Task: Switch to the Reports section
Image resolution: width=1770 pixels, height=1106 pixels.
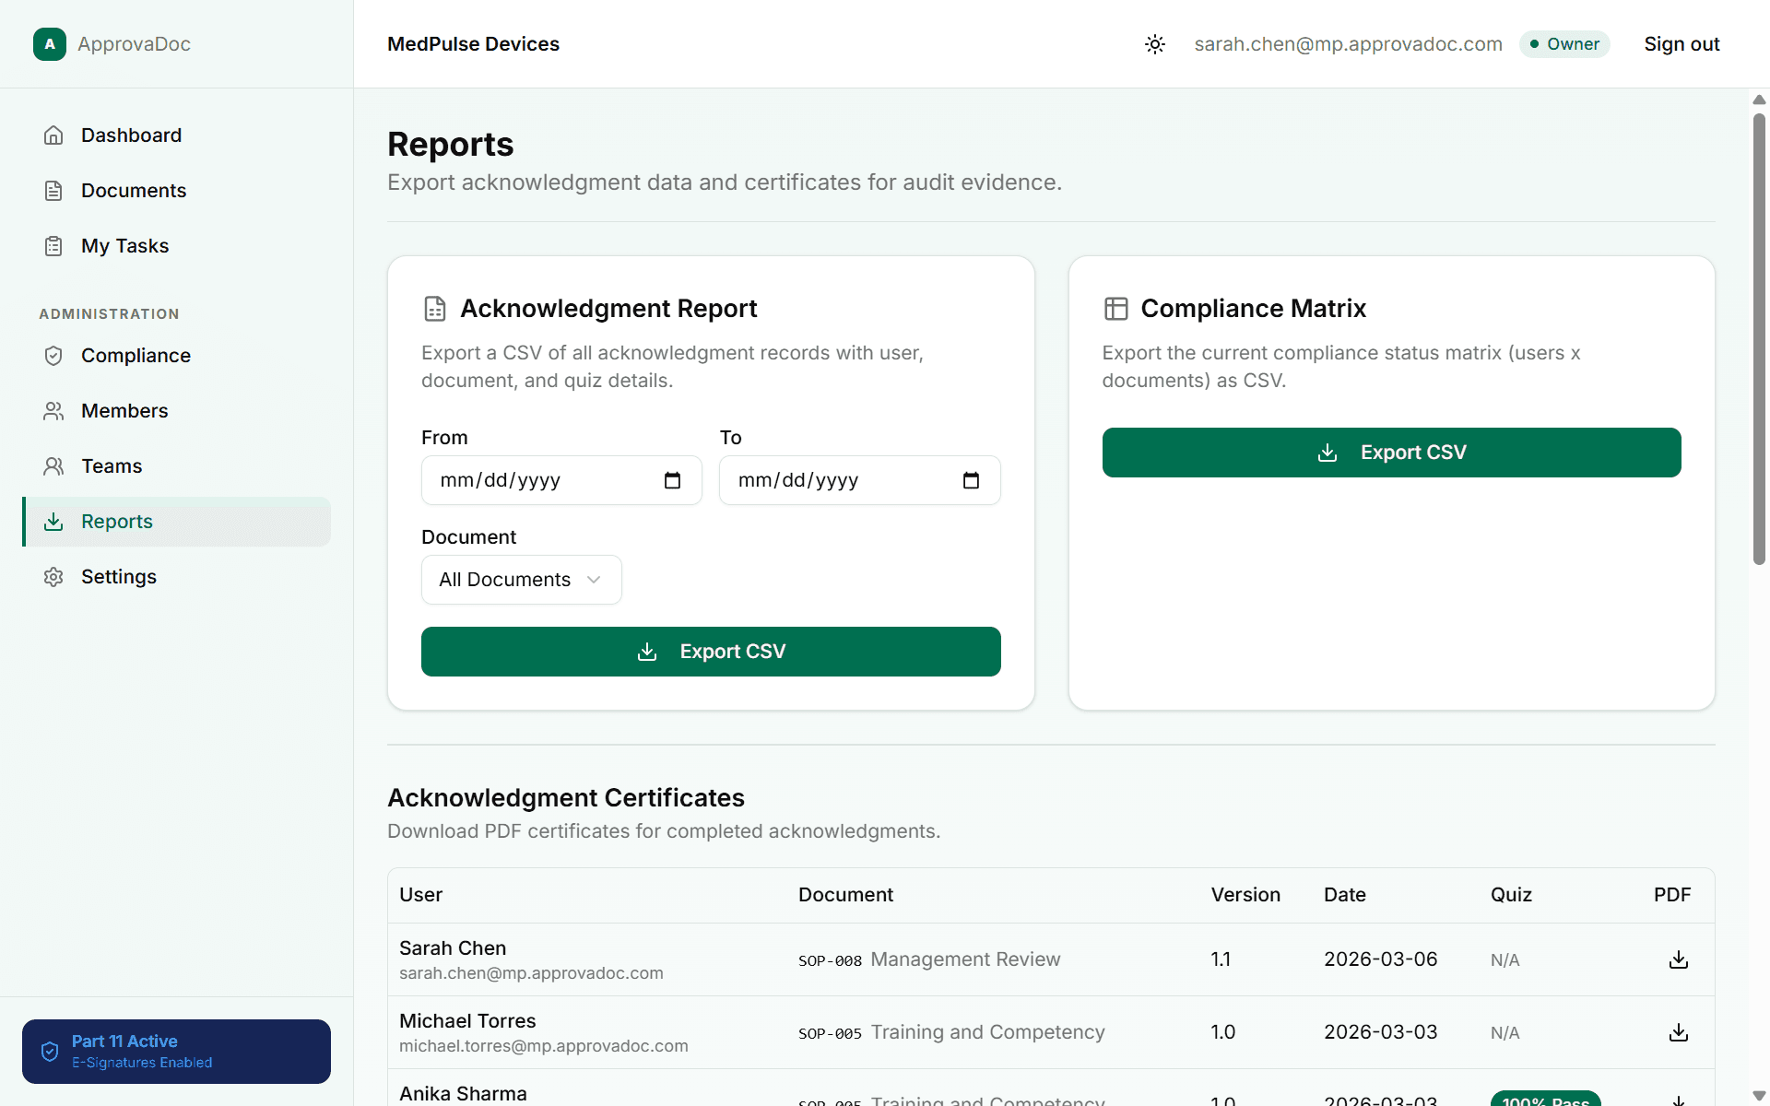Action: [117, 521]
